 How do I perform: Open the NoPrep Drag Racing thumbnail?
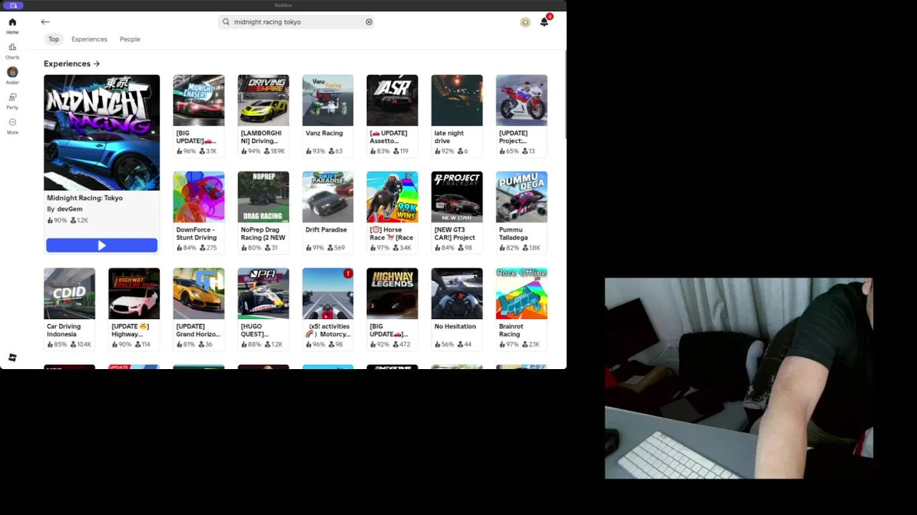point(263,197)
